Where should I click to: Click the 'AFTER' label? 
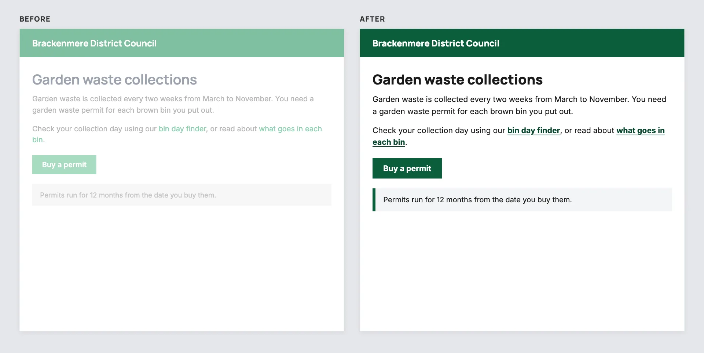coord(372,19)
